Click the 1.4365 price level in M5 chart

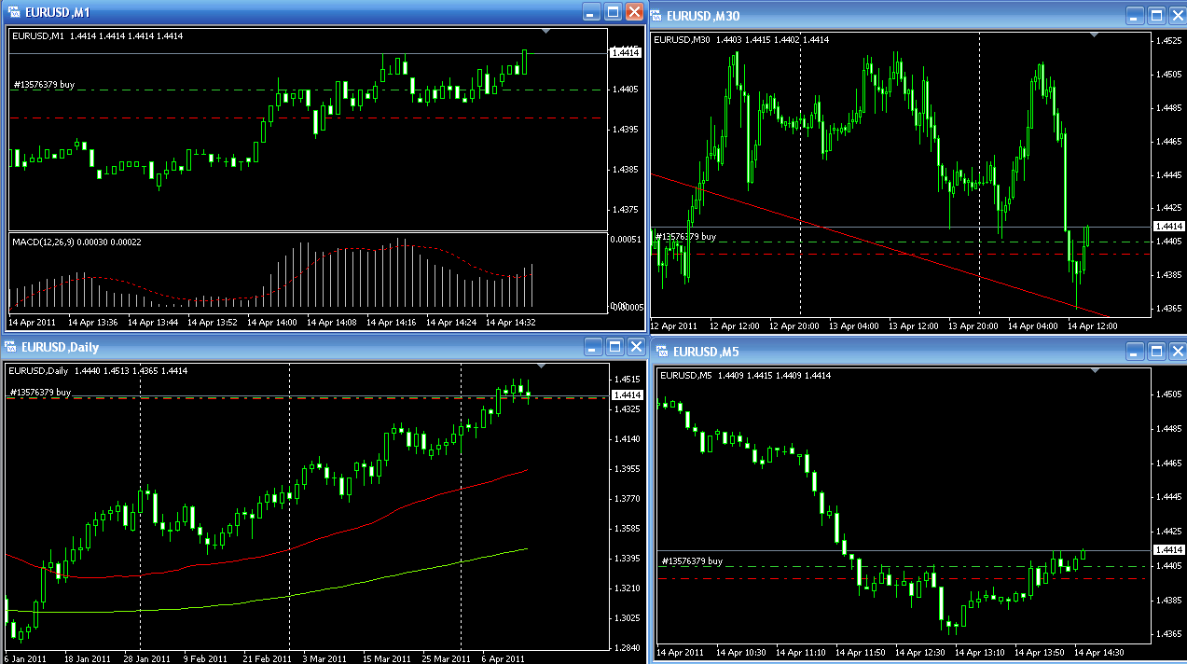click(1169, 634)
